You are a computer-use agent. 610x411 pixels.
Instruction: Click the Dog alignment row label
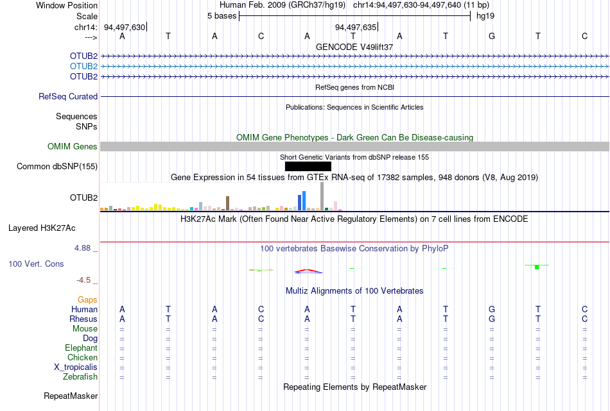pyautogui.click(x=90, y=339)
